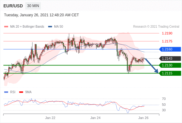The width and height of the screenshot is (182, 123).
Task: Click the blue 1.2160 pivot price tag
Action: (x=170, y=49)
